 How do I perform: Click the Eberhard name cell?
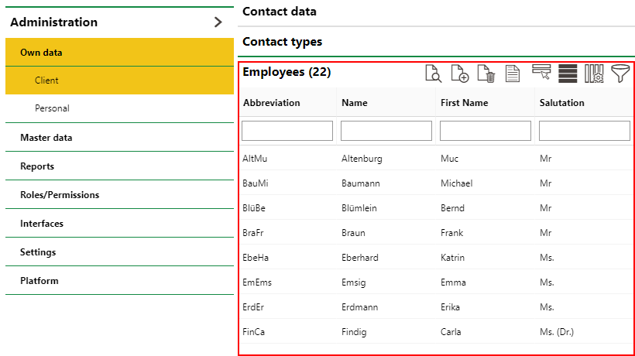[359, 257]
